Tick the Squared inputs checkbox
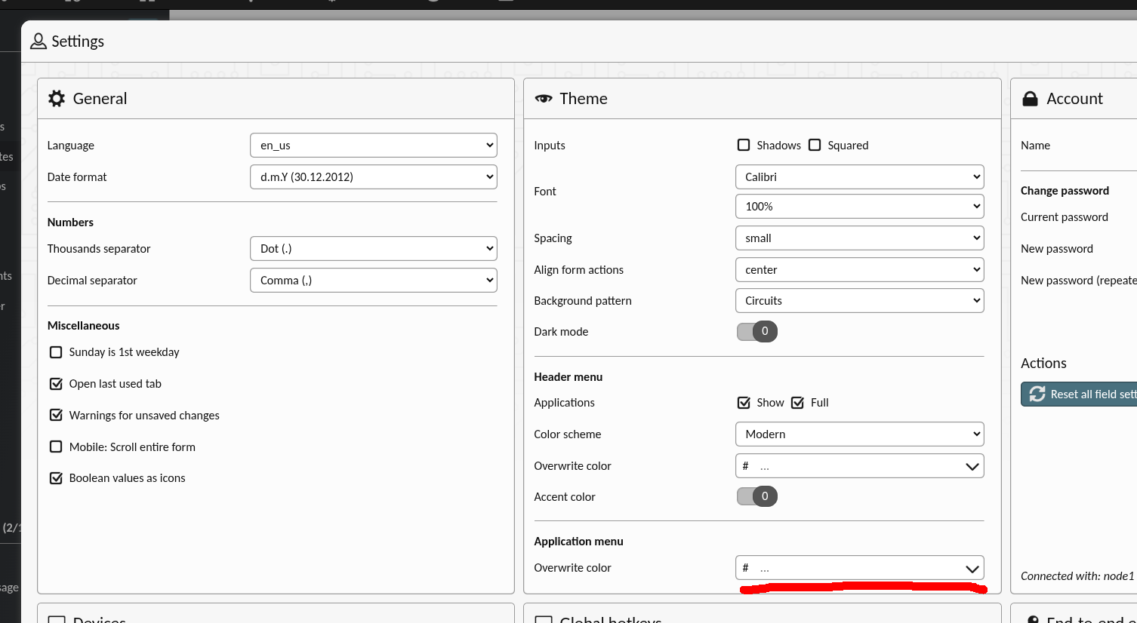1137x623 pixels. point(815,146)
